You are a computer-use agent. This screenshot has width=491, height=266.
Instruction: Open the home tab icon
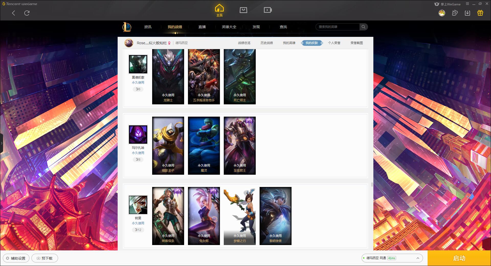click(219, 10)
